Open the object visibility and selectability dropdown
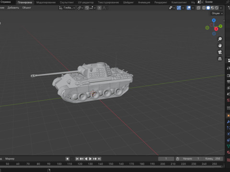The height and width of the screenshot is (172, 230). tap(172, 8)
